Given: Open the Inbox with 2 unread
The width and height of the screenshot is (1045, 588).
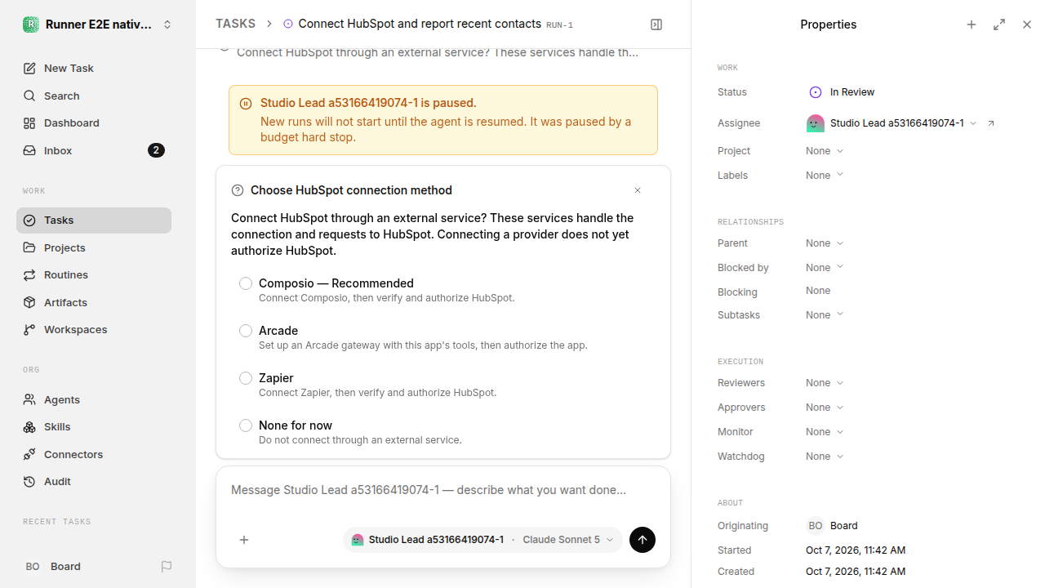Looking at the screenshot, I should [x=94, y=151].
